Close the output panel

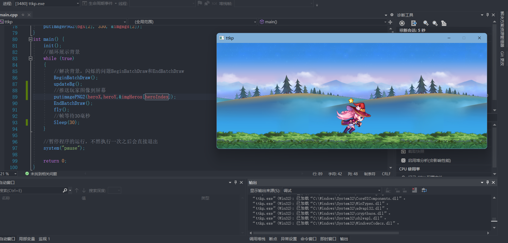[x=493, y=182]
